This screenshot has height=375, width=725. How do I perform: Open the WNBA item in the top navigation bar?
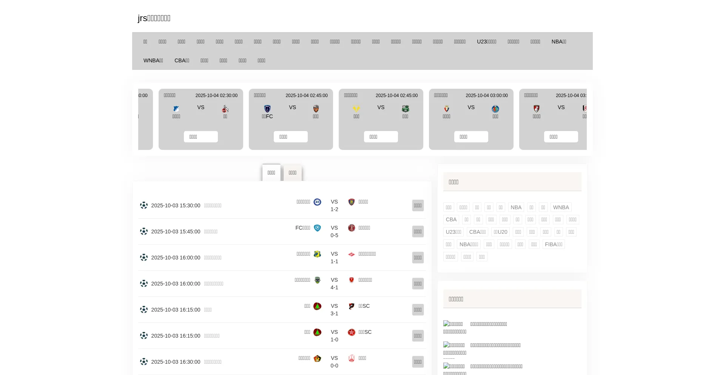pos(153,60)
